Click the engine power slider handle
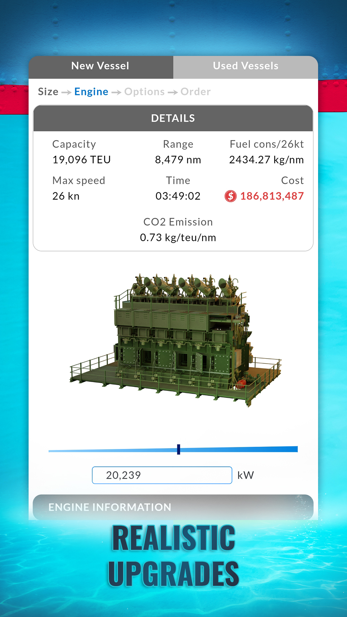 click(x=179, y=449)
